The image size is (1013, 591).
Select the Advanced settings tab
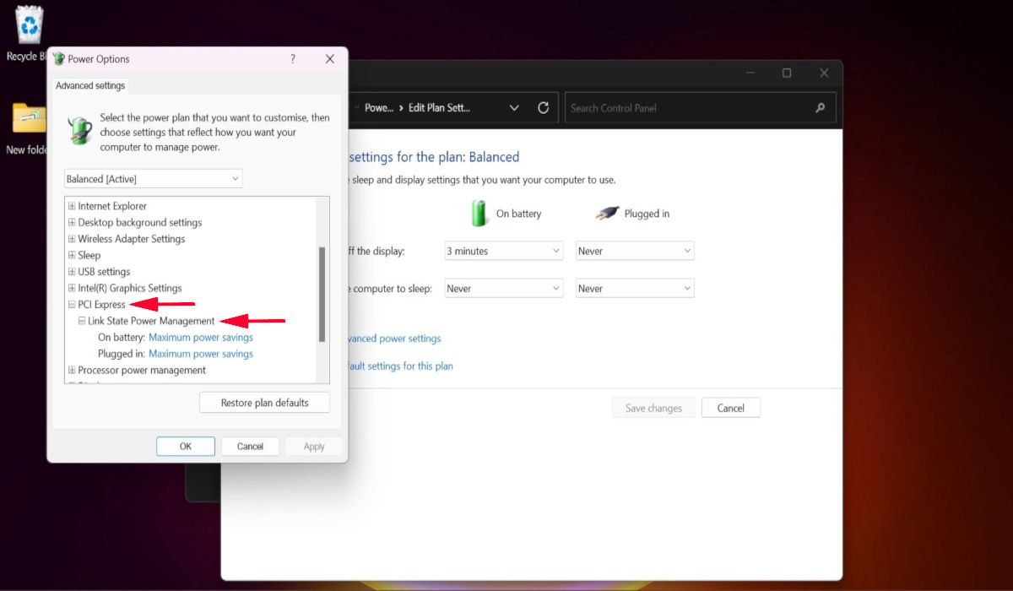coord(89,85)
